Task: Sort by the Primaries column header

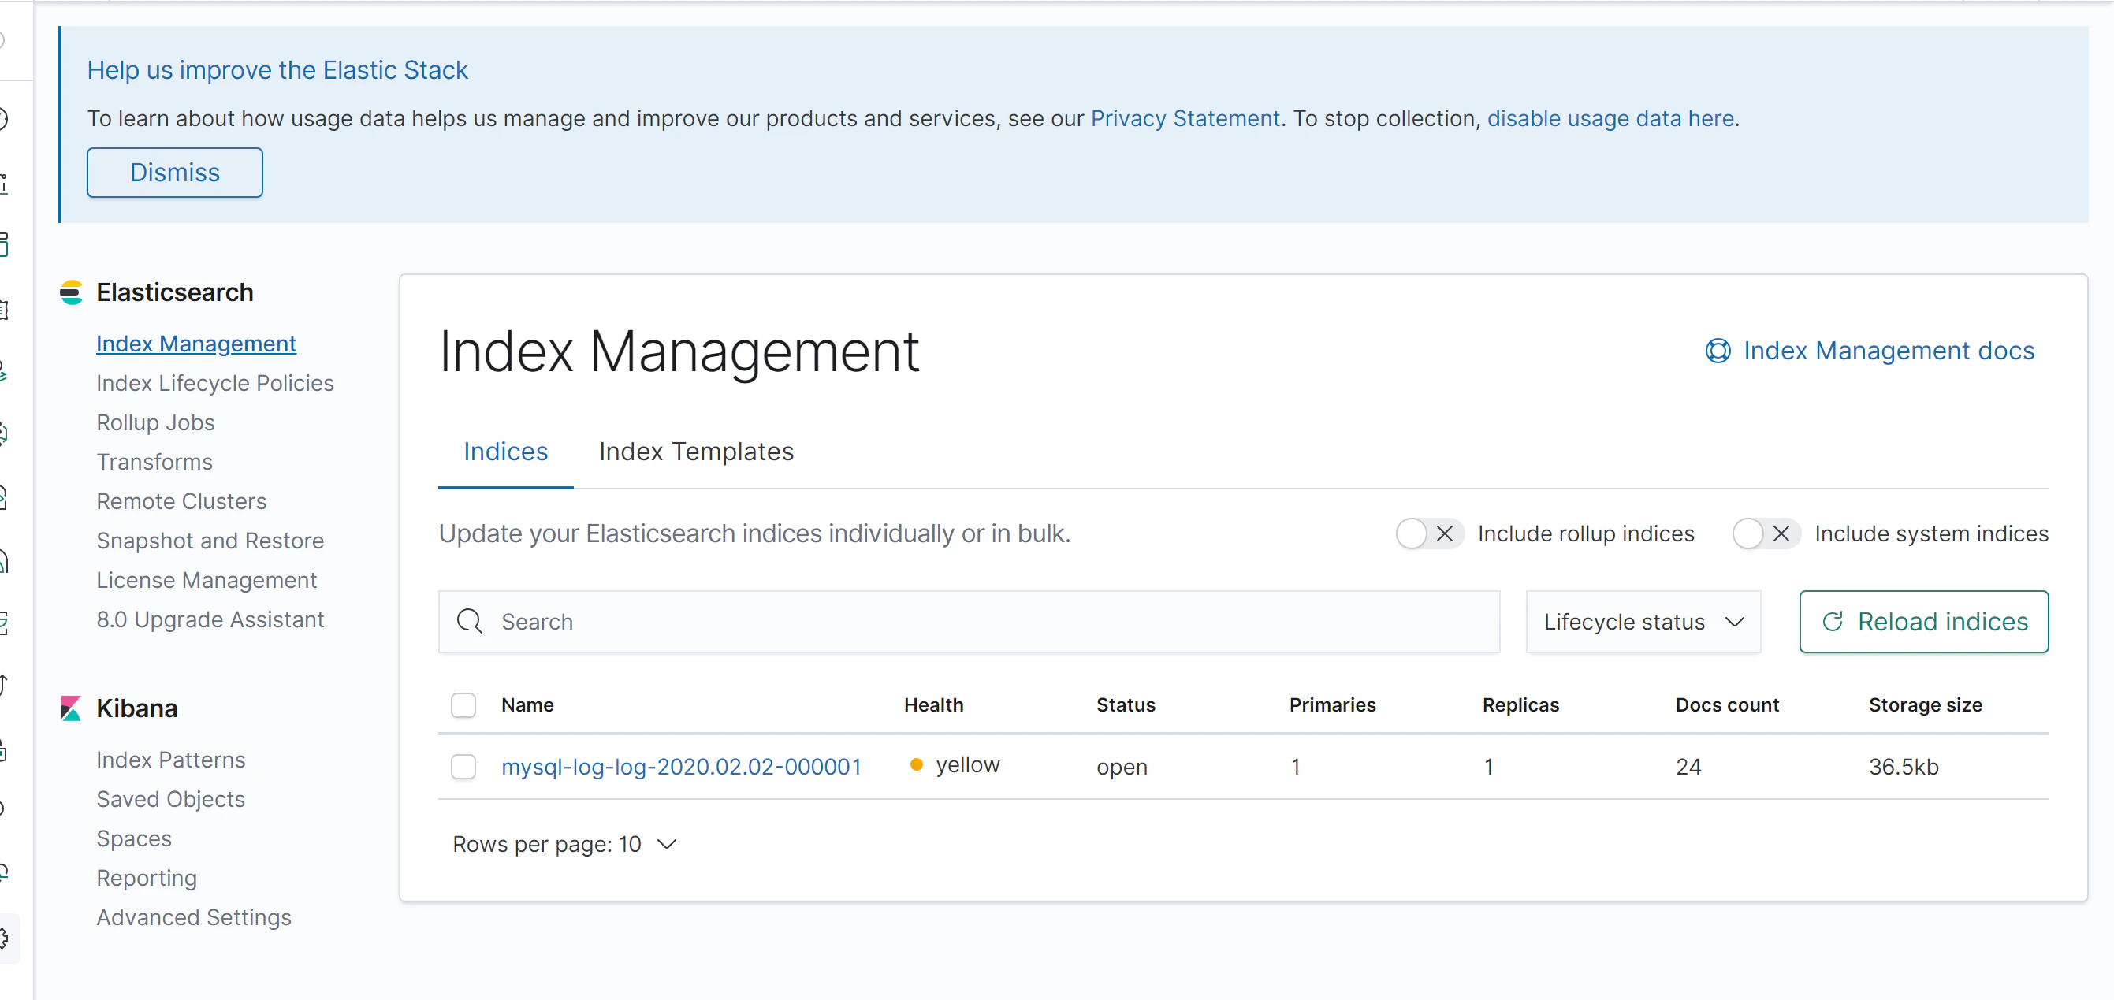Action: 1332,705
